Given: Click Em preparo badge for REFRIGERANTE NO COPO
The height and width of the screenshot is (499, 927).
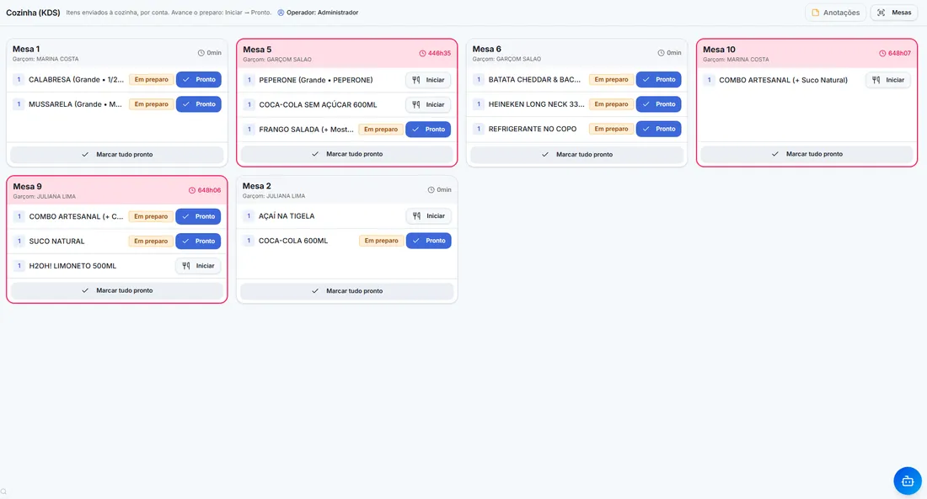Looking at the screenshot, I should point(611,130).
